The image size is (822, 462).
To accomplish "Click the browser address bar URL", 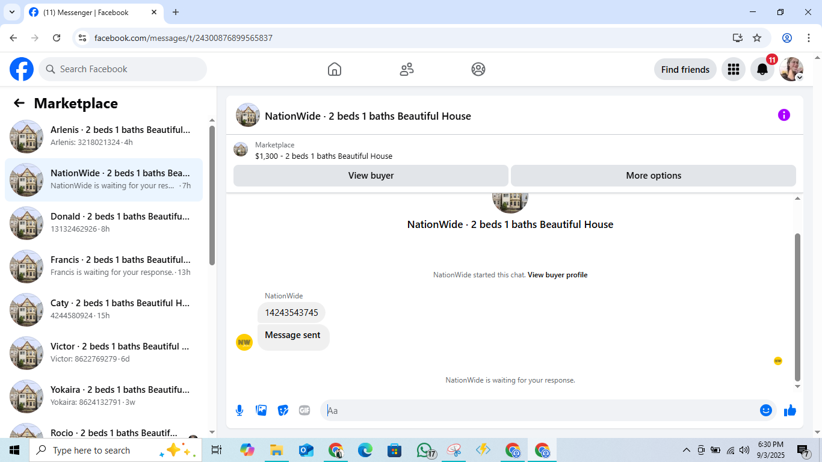I will click(184, 38).
